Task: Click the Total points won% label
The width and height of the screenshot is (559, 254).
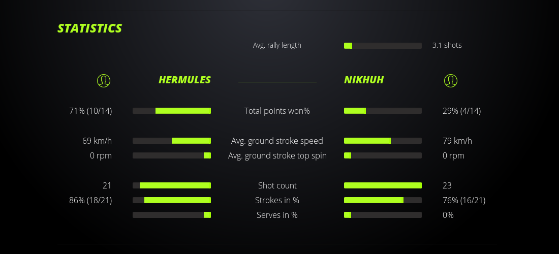Action: tap(277, 111)
